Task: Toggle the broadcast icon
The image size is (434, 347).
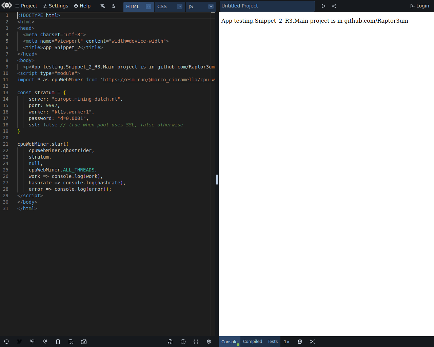Action: [313, 342]
